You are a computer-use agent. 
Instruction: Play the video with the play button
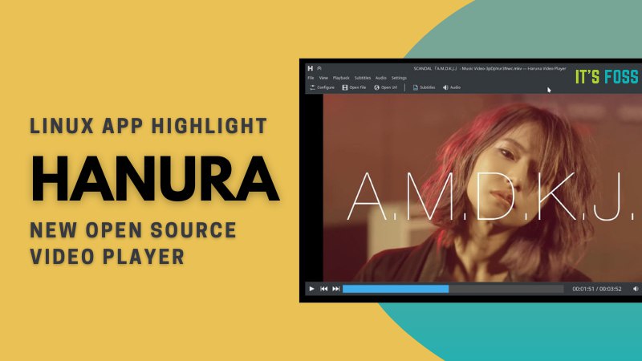pos(311,289)
